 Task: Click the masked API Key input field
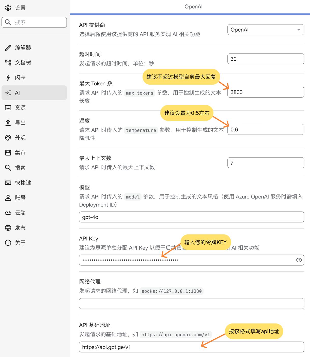point(192,260)
